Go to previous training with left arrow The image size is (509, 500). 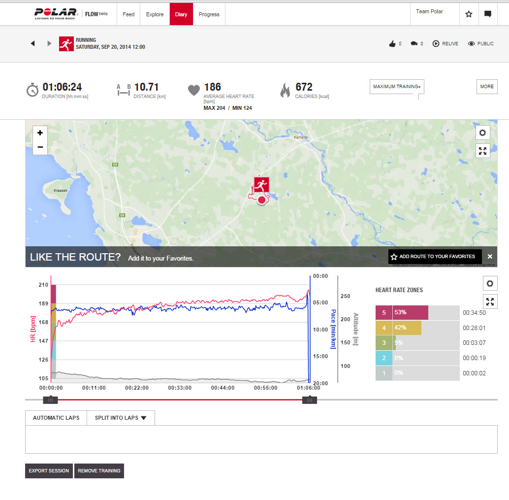[33, 43]
